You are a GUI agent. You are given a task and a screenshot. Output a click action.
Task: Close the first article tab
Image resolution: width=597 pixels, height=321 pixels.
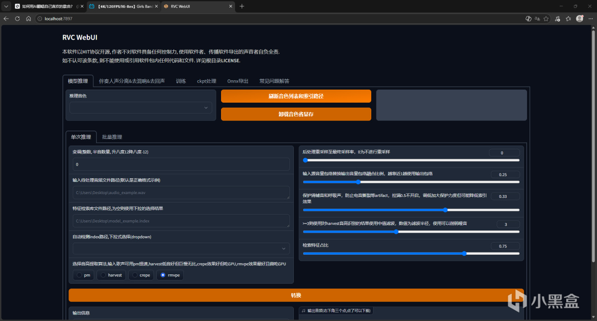pos(82,7)
